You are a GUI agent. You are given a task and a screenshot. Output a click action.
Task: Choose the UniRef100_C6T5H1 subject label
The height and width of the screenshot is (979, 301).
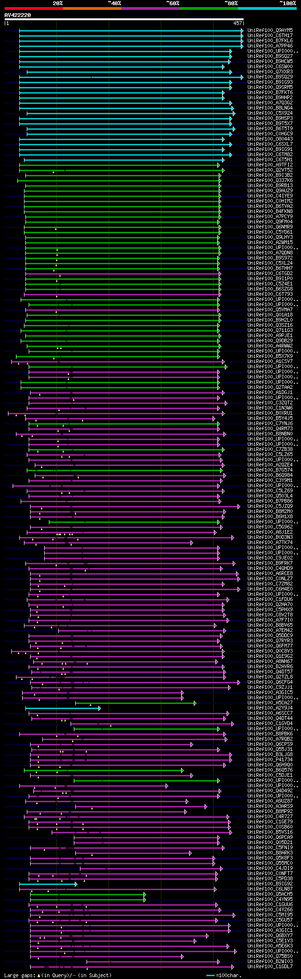coord(270,159)
